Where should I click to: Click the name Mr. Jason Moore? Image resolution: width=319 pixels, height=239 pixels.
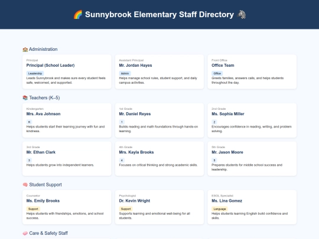(x=227, y=152)
